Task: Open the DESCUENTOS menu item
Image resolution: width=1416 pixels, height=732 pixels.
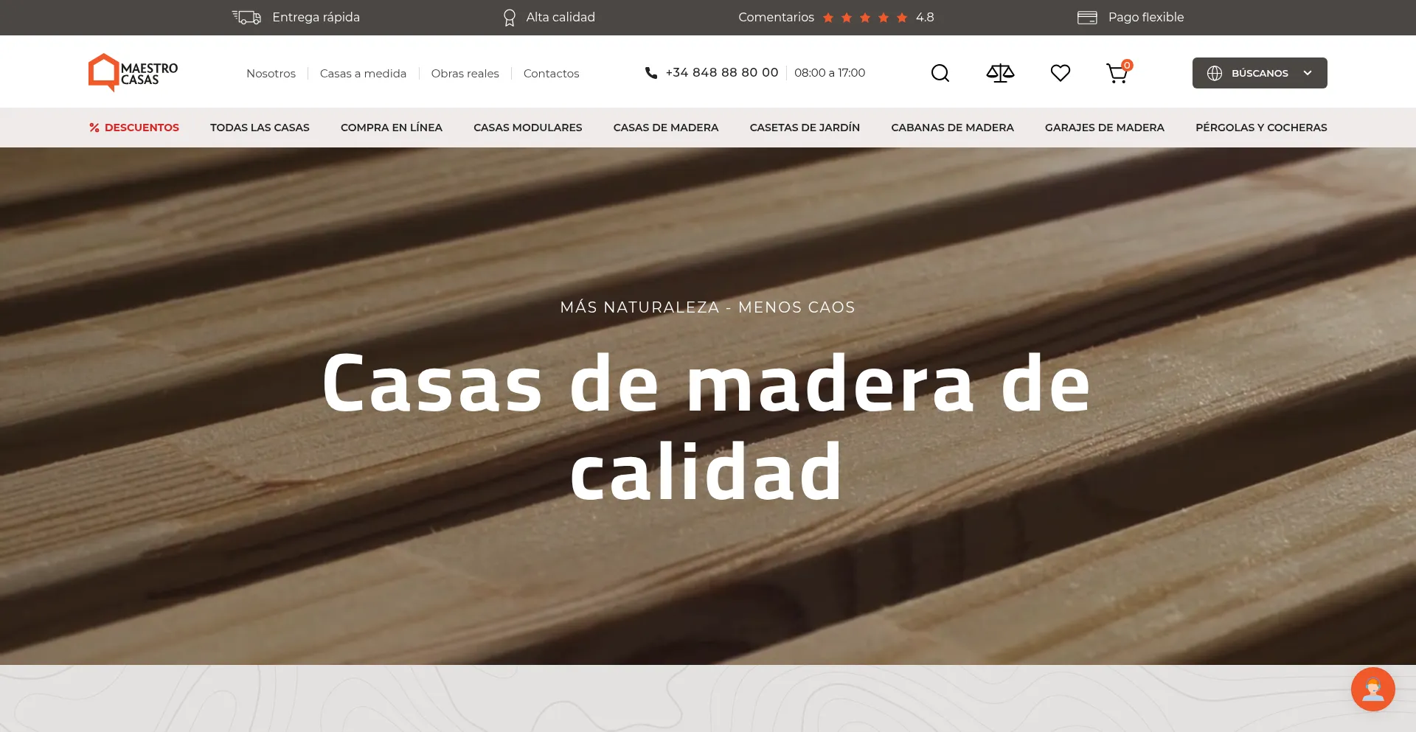Action: click(x=134, y=128)
